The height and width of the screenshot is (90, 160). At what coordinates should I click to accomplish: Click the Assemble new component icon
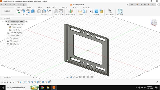coord(110,11)
